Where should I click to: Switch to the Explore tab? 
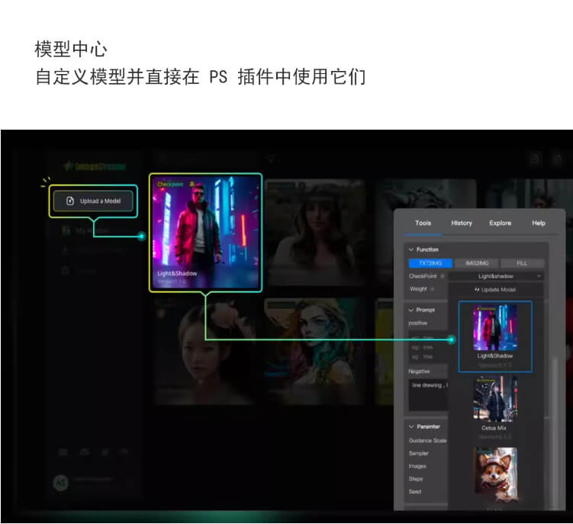tap(501, 223)
